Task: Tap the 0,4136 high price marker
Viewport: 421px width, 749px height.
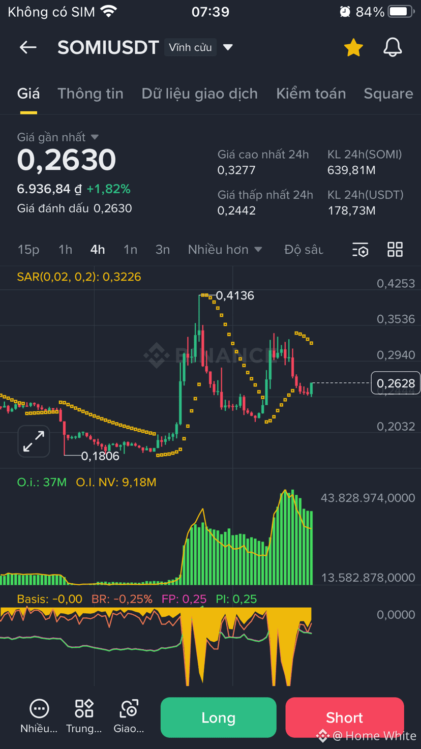Action: 235,295
